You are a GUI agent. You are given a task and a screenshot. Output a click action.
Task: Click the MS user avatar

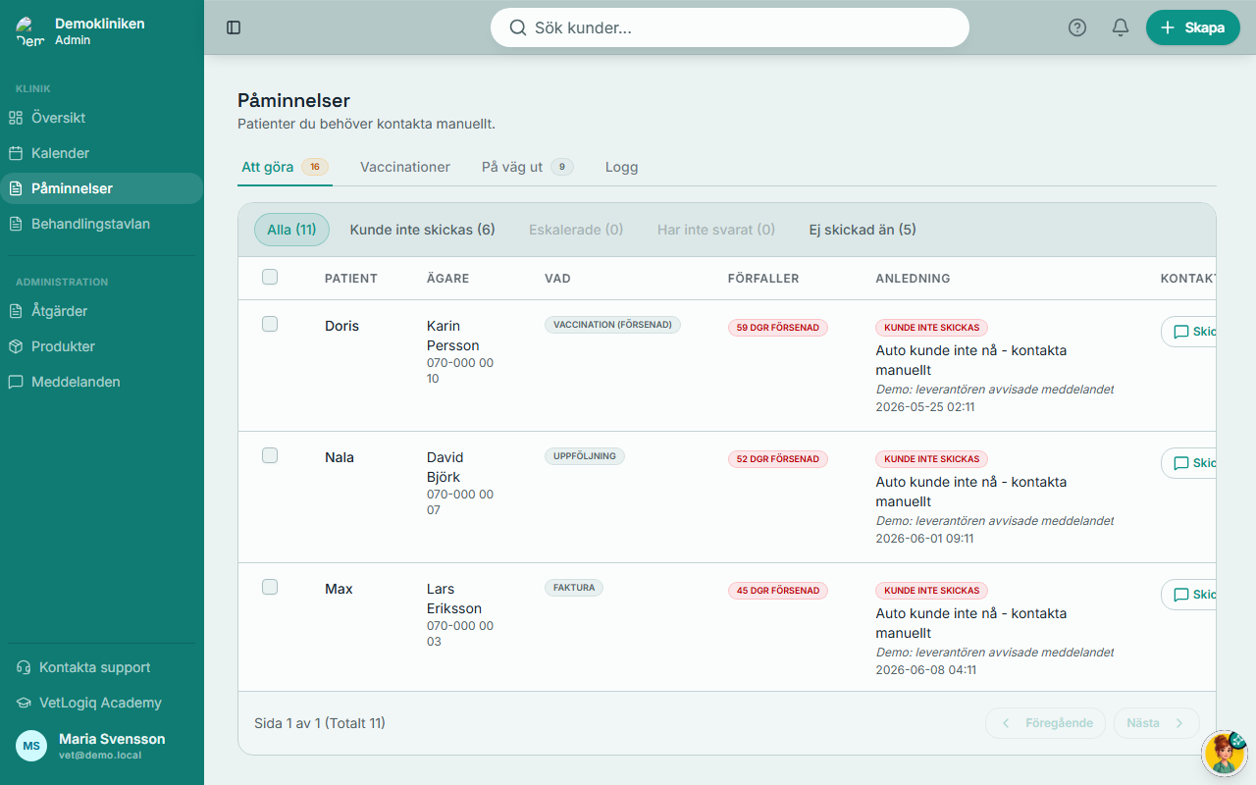pyautogui.click(x=31, y=746)
